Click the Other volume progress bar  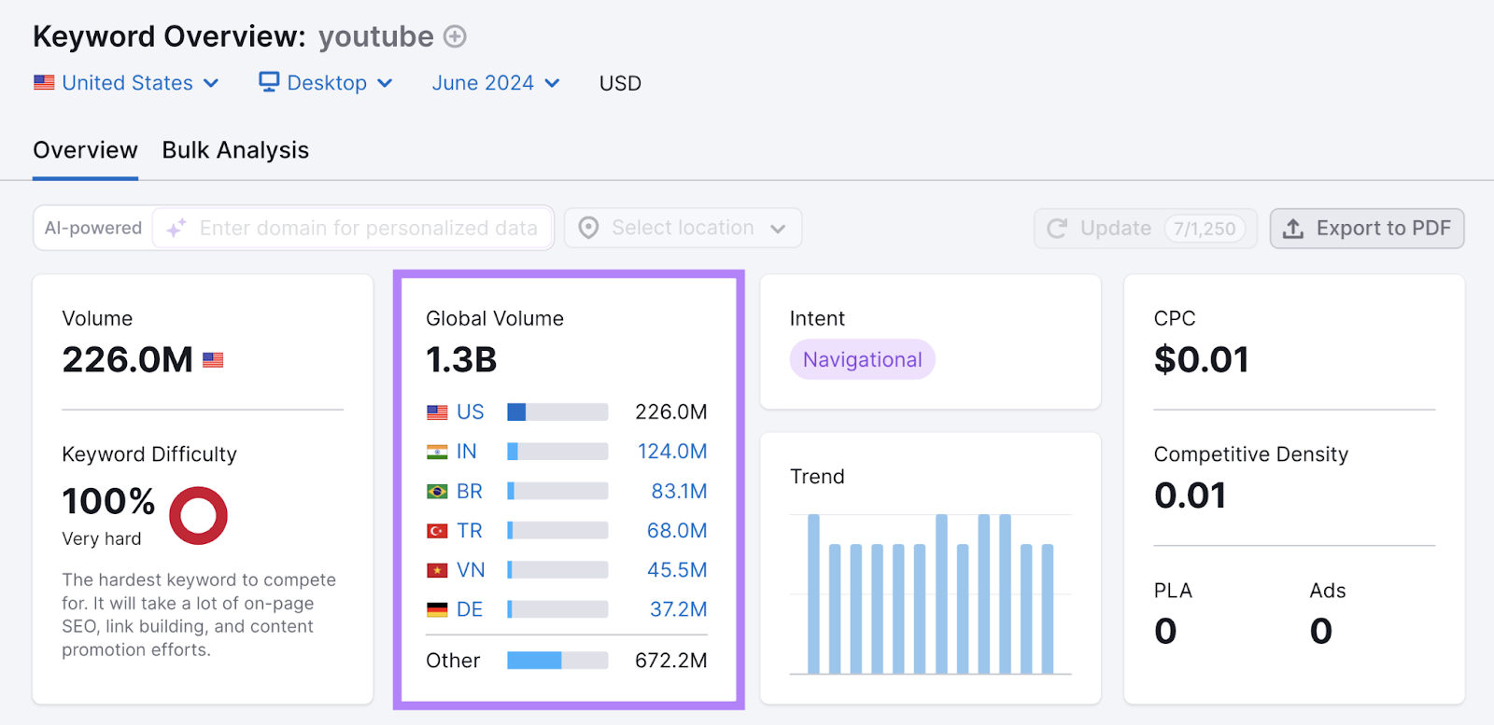[557, 661]
